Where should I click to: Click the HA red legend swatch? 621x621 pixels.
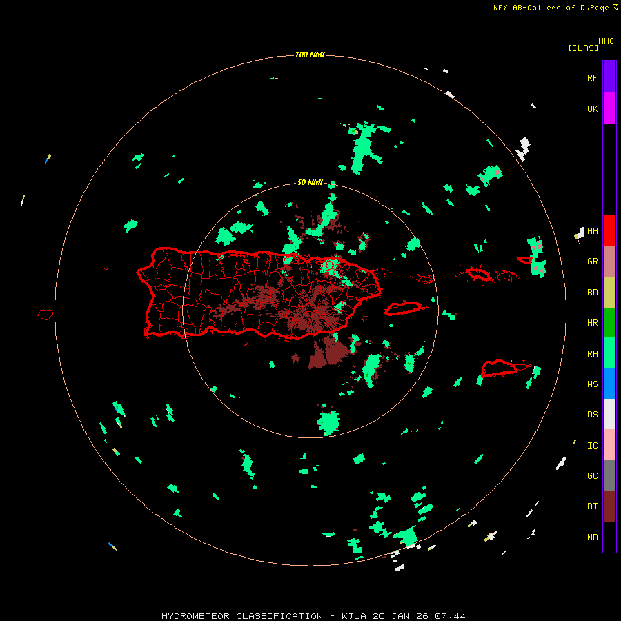[609, 230]
